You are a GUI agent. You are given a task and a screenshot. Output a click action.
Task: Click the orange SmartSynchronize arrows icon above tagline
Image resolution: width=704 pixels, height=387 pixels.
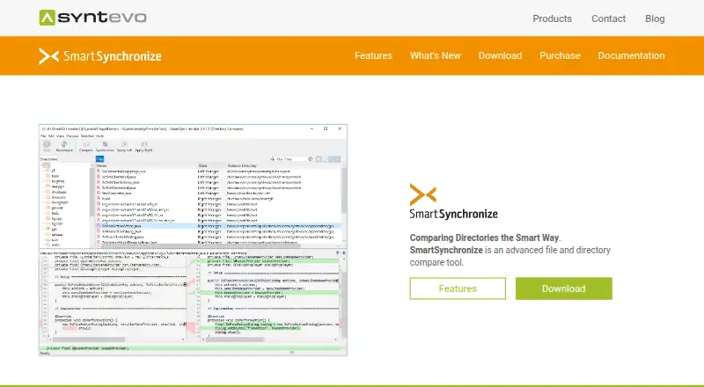coord(423,194)
